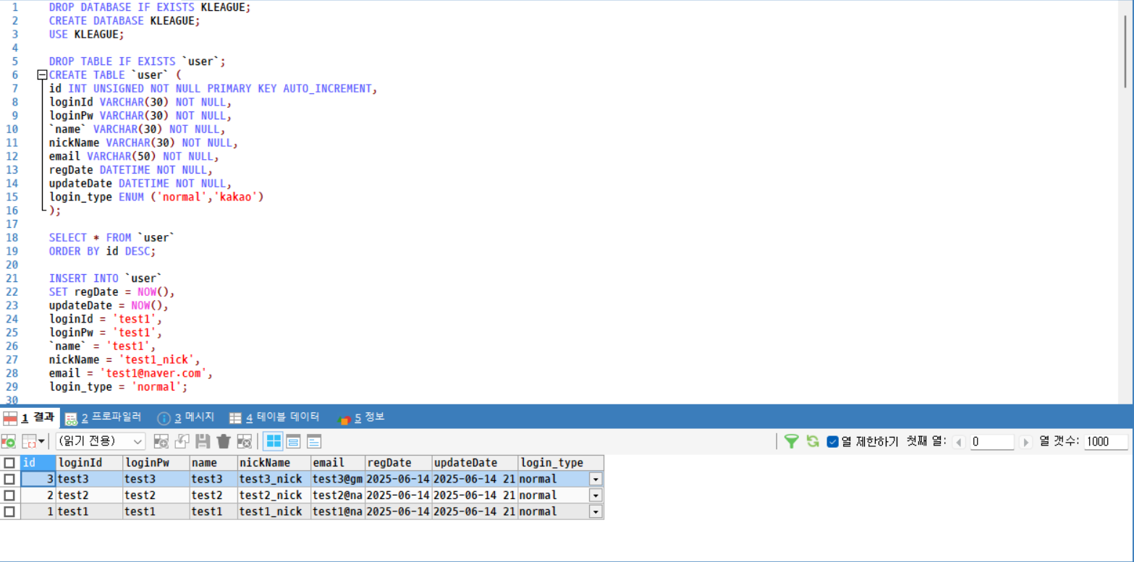Screen dimensions: 1134x562
Task: Switch to grid view icon
Action: pyautogui.click(x=273, y=441)
